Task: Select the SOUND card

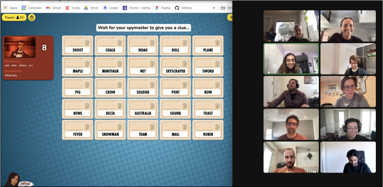Action: coord(175,109)
